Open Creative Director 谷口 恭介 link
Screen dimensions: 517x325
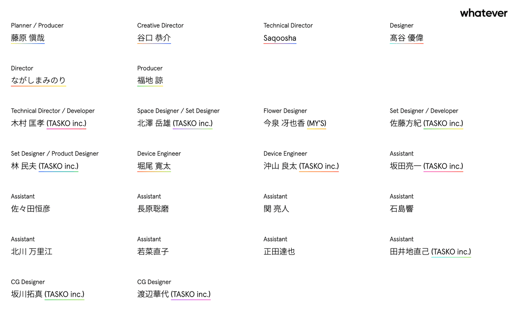point(154,38)
